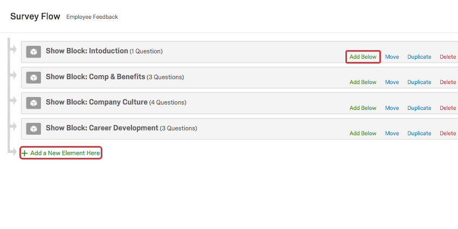Duplicate the Intoduction block
Image resolution: width=458 pixels, height=229 pixels.
coord(419,57)
